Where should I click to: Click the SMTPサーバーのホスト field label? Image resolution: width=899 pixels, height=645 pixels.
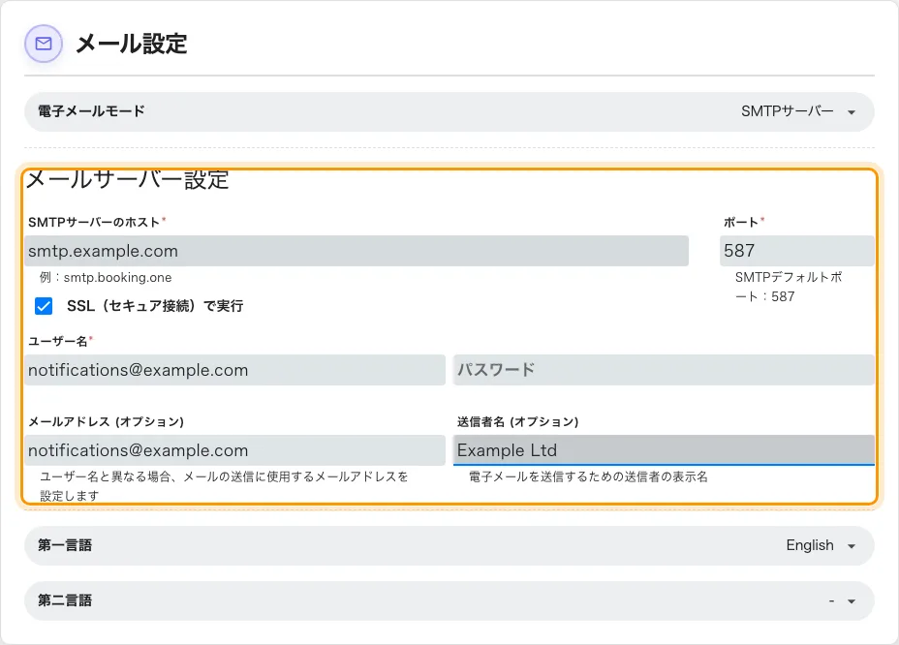pyautogui.click(x=94, y=223)
